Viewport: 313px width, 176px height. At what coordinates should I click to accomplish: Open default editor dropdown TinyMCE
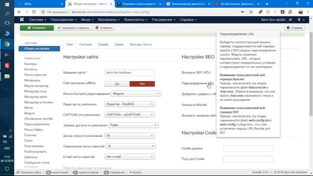coord(129,104)
